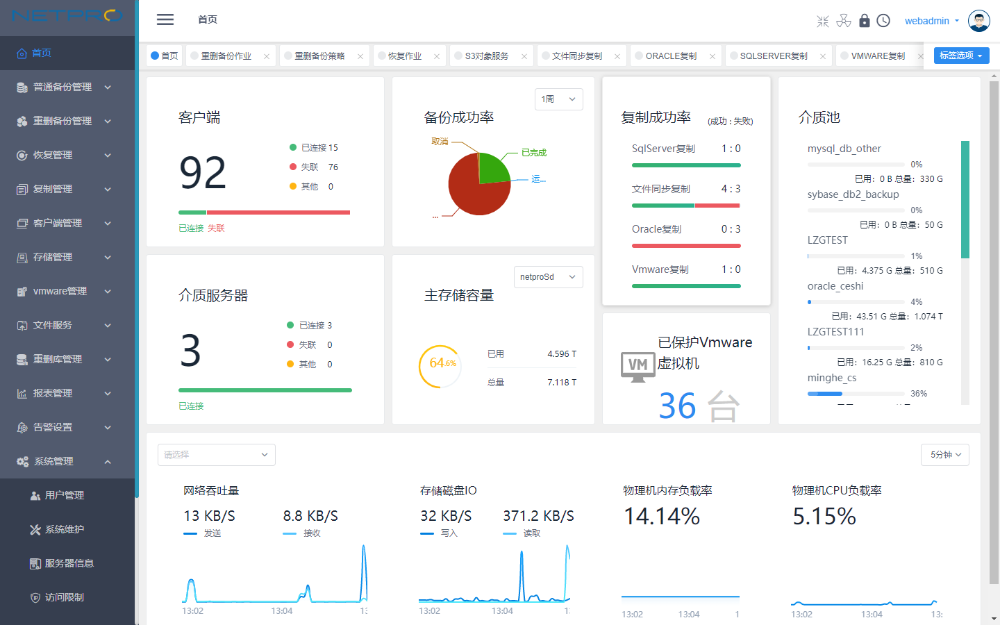Click the 64.6% storage capacity ring

440,366
